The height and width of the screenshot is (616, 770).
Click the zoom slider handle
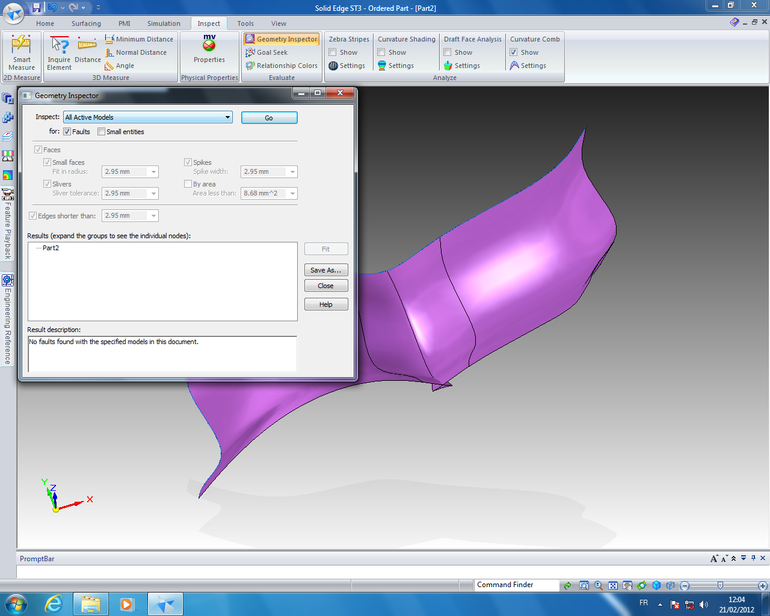click(720, 585)
